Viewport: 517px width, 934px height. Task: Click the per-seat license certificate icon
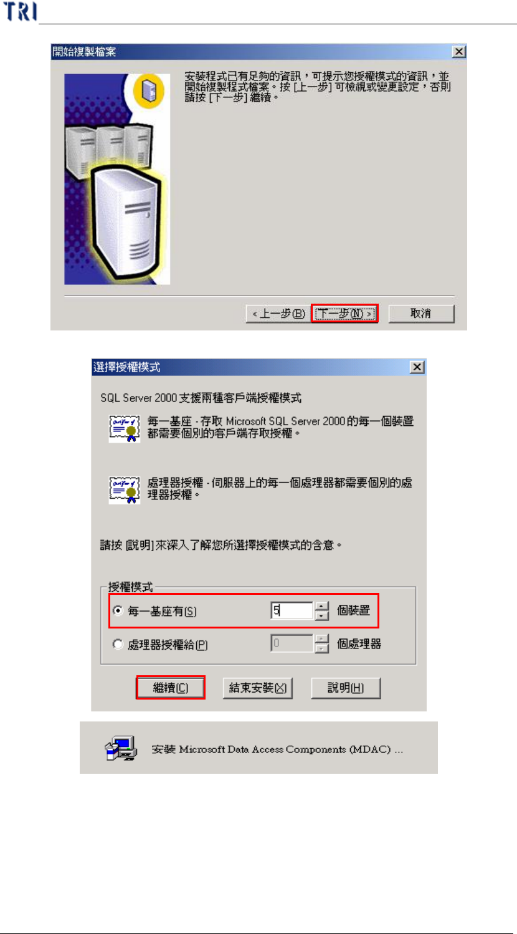coord(125,427)
